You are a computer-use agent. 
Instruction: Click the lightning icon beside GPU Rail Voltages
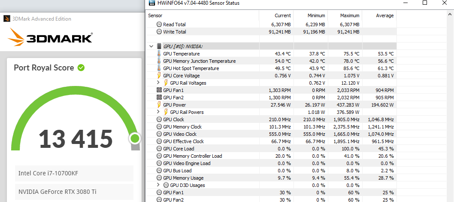[166, 83]
